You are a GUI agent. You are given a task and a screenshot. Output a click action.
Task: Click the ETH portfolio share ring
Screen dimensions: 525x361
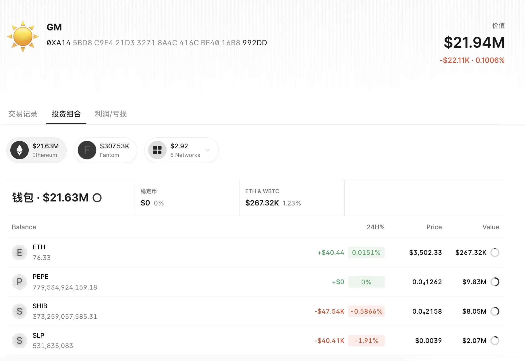click(495, 253)
